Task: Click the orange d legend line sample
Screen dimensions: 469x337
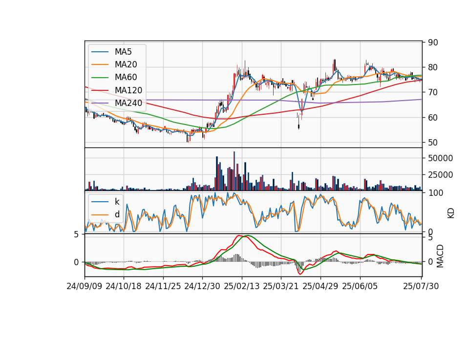Action: (x=100, y=214)
